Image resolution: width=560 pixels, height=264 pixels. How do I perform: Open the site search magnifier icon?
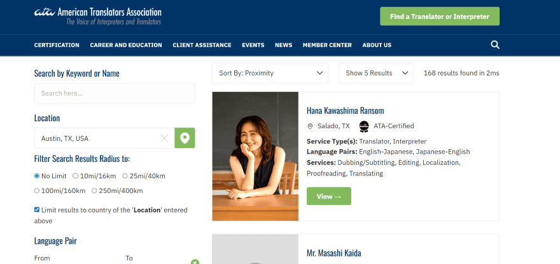coord(495,45)
